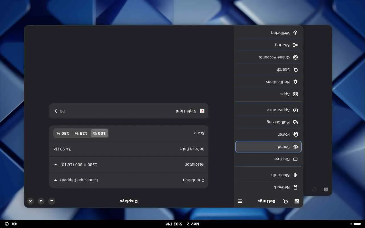Open the Network settings icon in sidebar
365x228 pixels.
pyautogui.click(x=295, y=187)
